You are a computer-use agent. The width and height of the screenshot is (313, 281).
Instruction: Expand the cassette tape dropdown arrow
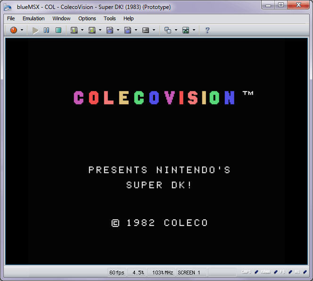pyautogui.click(x=154, y=30)
